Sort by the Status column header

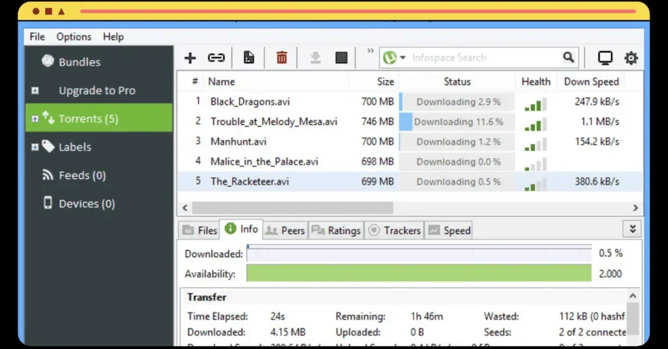[x=457, y=81]
